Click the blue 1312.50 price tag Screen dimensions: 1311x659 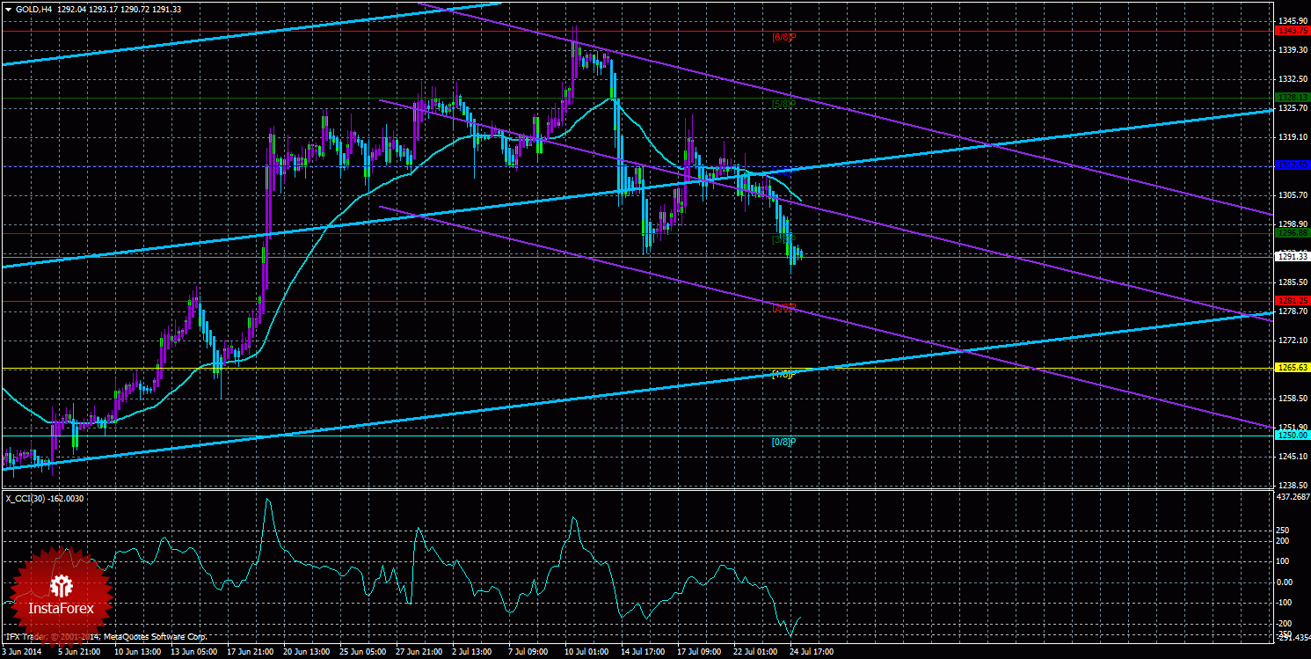[x=1293, y=165]
